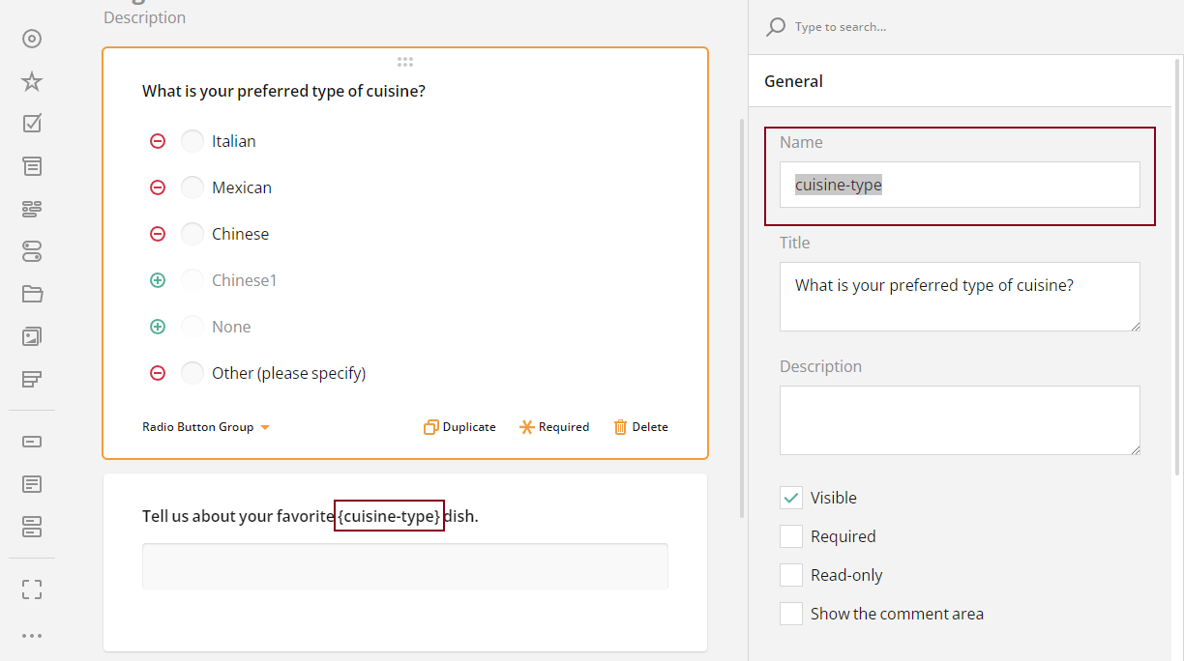Open the Radio Button Group type dropdown

coord(206,426)
